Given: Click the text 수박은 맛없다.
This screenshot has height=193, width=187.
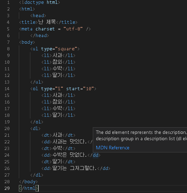Looking at the screenshot, I should point(70,155).
